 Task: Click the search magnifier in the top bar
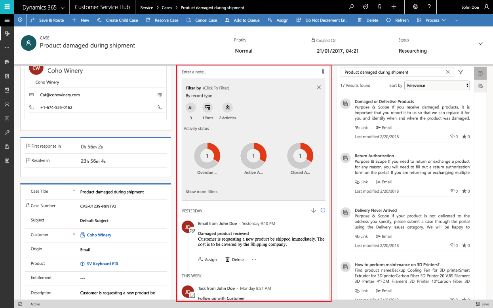pos(352,7)
